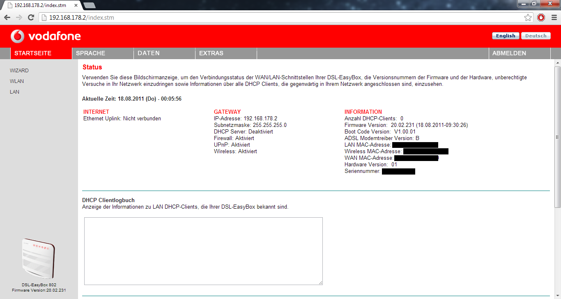
Task: Click 'Ethernet Uplink: Nicht verbunden' text
Action: (122, 119)
